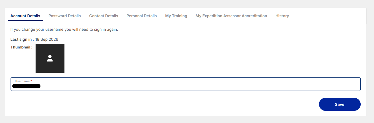Click the 18 Sep 2026 date
374x123 pixels.
coord(47,39)
